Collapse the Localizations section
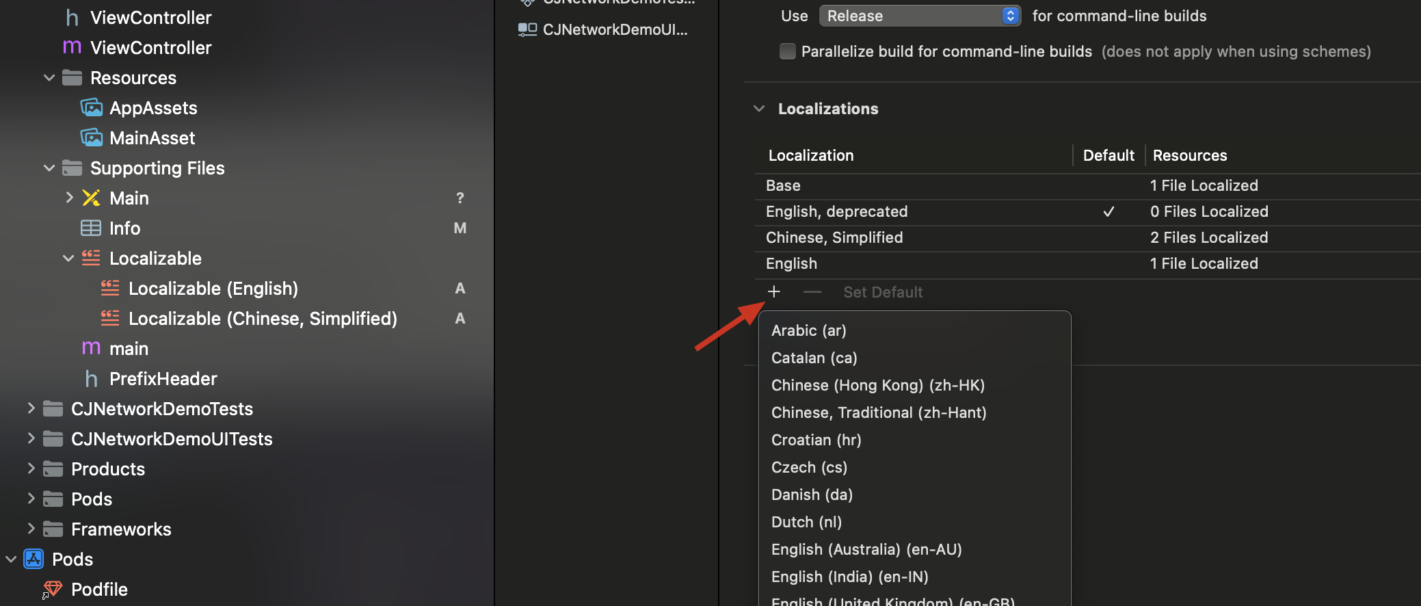 pyautogui.click(x=759, y=109)
